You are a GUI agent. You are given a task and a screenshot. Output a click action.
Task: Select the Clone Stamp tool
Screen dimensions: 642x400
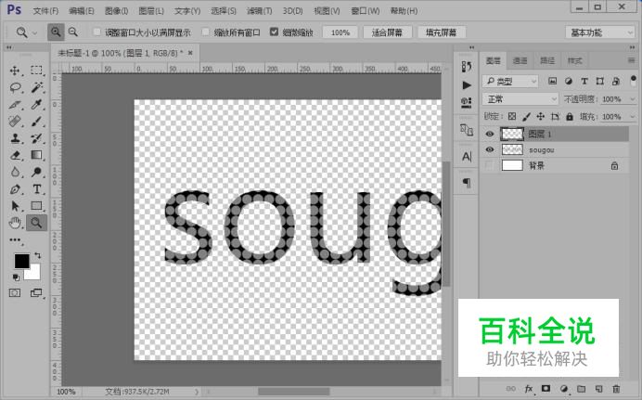[x=15, y=138]
